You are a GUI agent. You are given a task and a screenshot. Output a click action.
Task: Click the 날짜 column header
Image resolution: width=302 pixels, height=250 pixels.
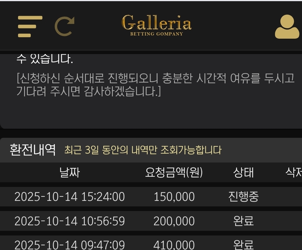[x=69, y=173]
